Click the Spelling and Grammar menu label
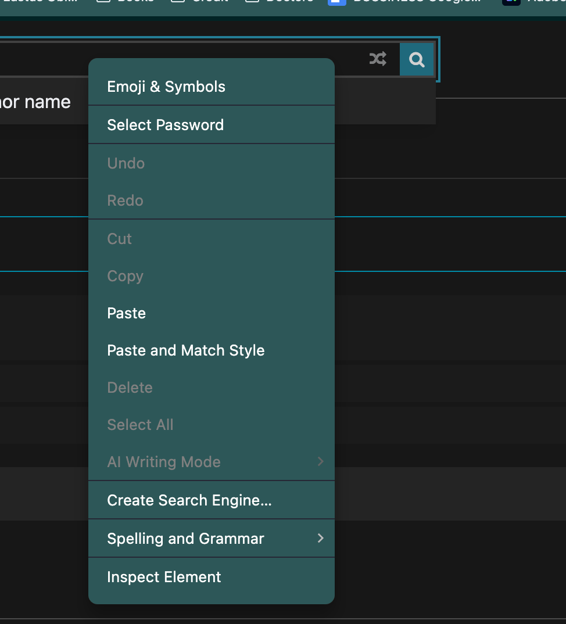This screenshot has height=624, width=566. point(185,539)
